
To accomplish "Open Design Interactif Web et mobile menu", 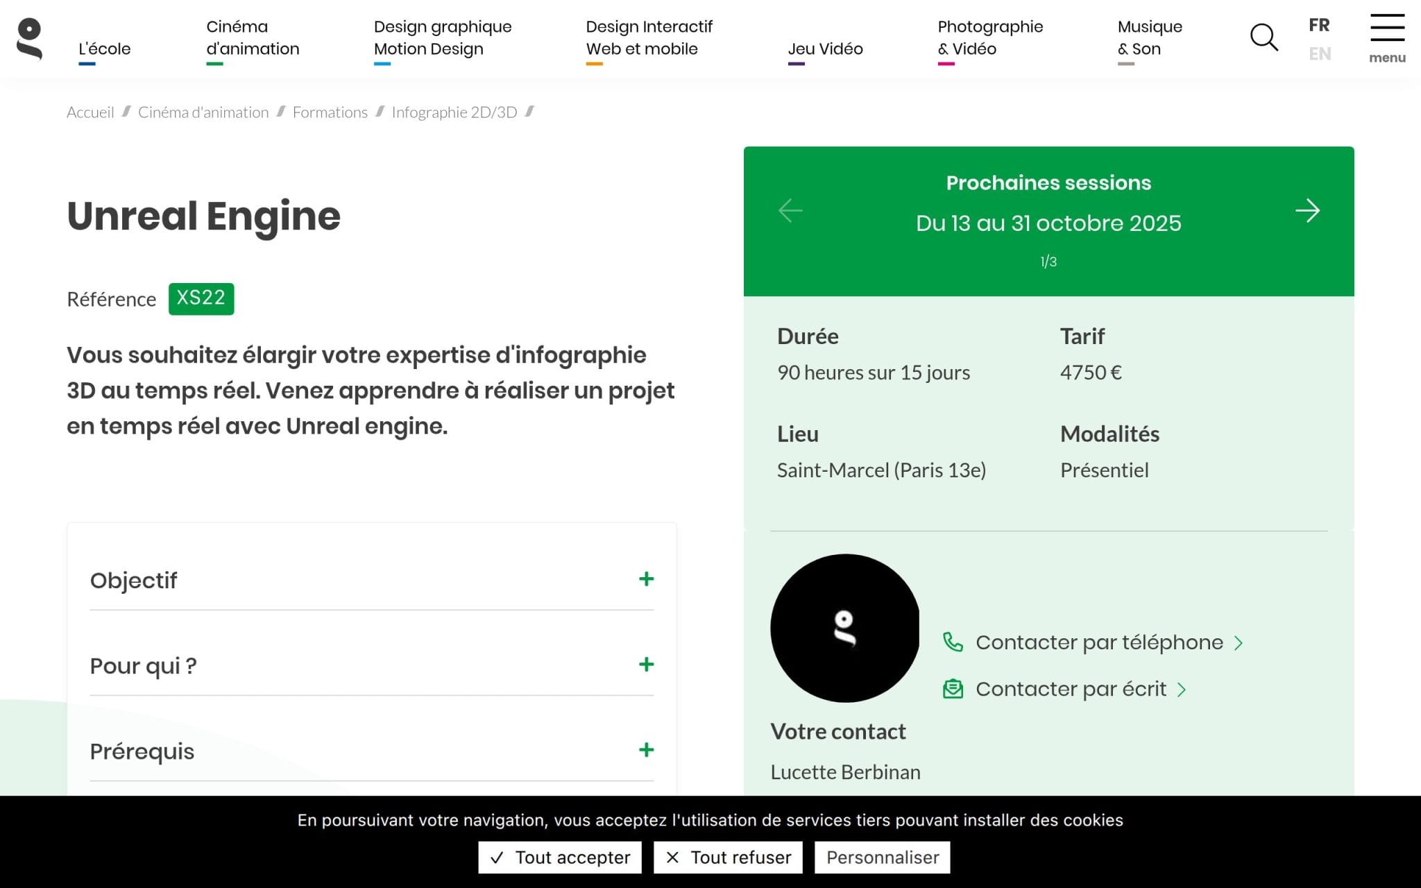I will tap(649, 38).
